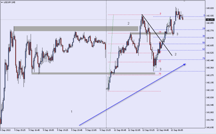Click the chart shift triangle marker at top

[x=185, y=1]
